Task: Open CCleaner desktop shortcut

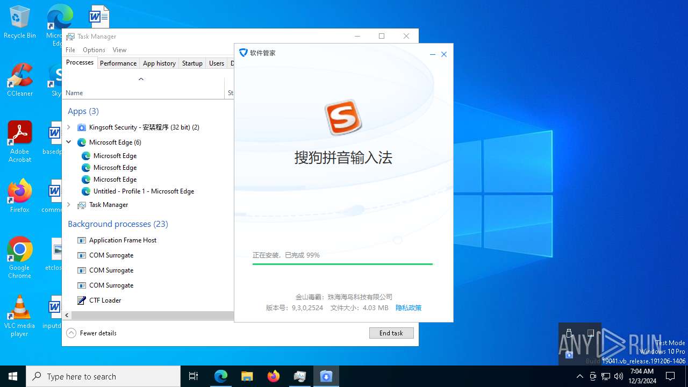Action: point(20,80)
